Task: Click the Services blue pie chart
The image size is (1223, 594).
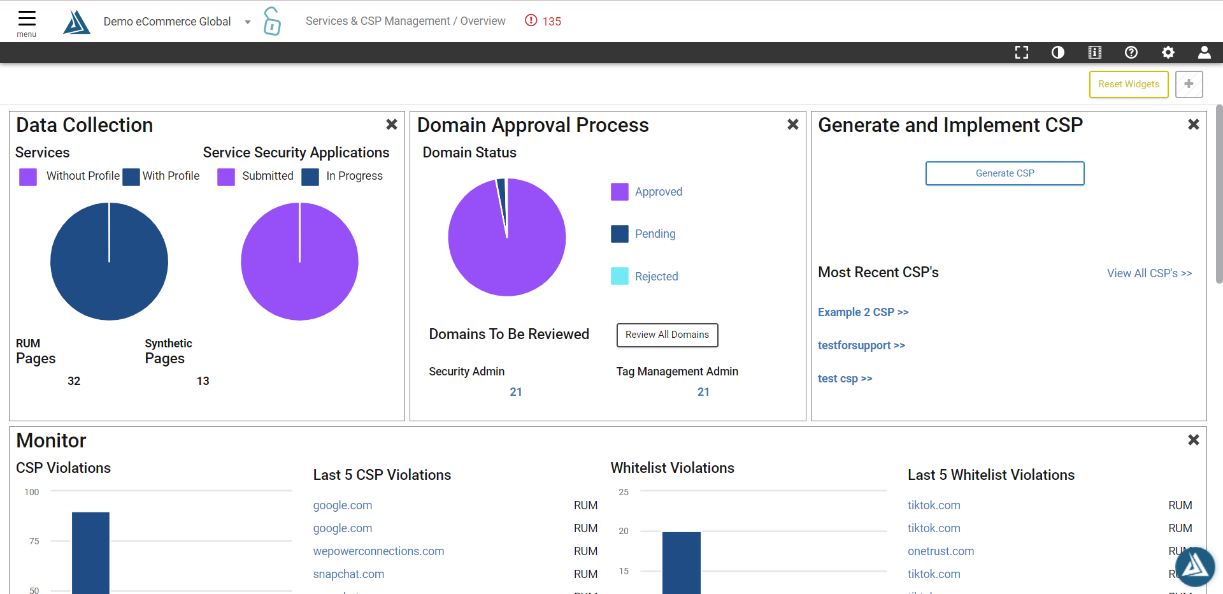Action: pyautogui.click(x=109, y=261)
